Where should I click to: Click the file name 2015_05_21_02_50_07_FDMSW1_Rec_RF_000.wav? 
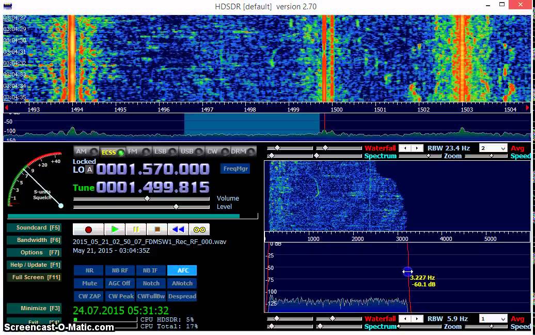[x=149, y=242]
